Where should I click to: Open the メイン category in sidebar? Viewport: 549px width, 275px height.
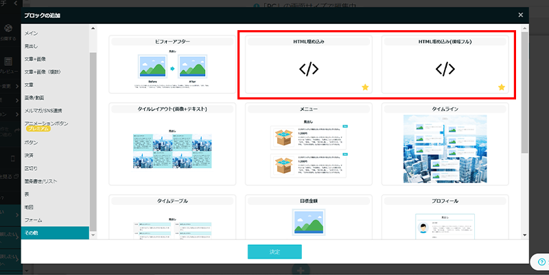[32, 32]
